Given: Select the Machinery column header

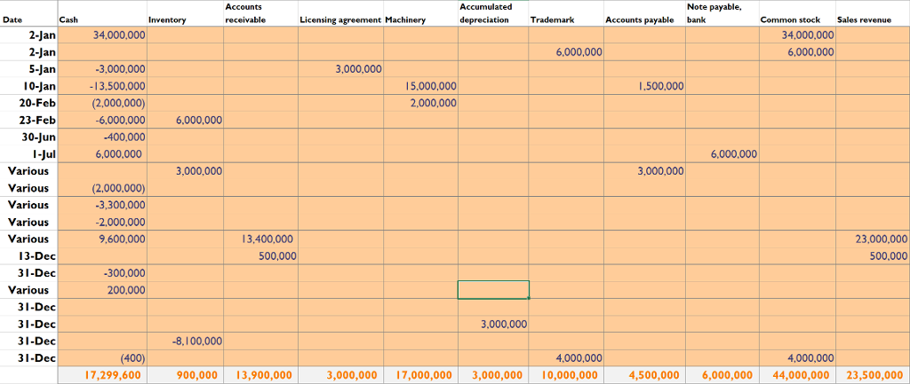Looking at the screenshot, I should 420,14.
